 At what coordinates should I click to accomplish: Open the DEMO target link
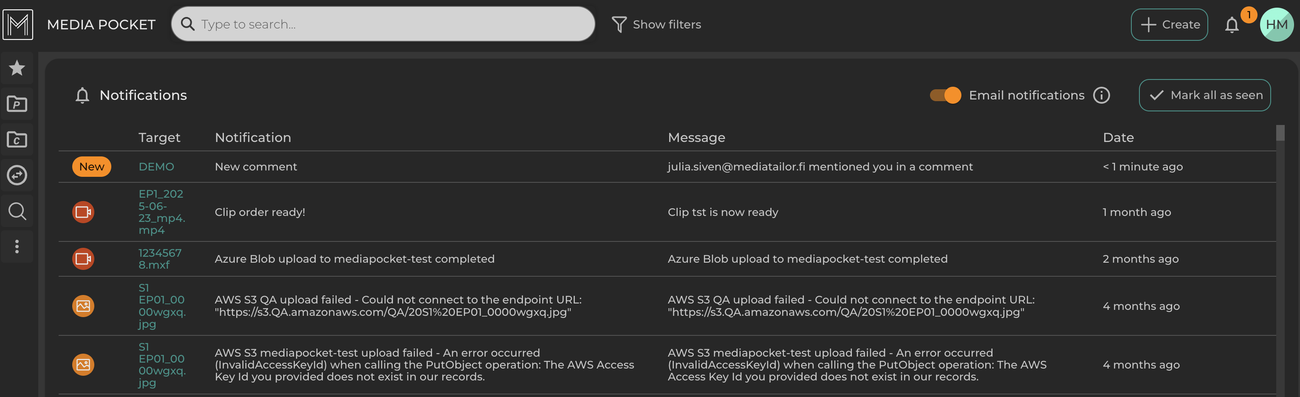156,167
